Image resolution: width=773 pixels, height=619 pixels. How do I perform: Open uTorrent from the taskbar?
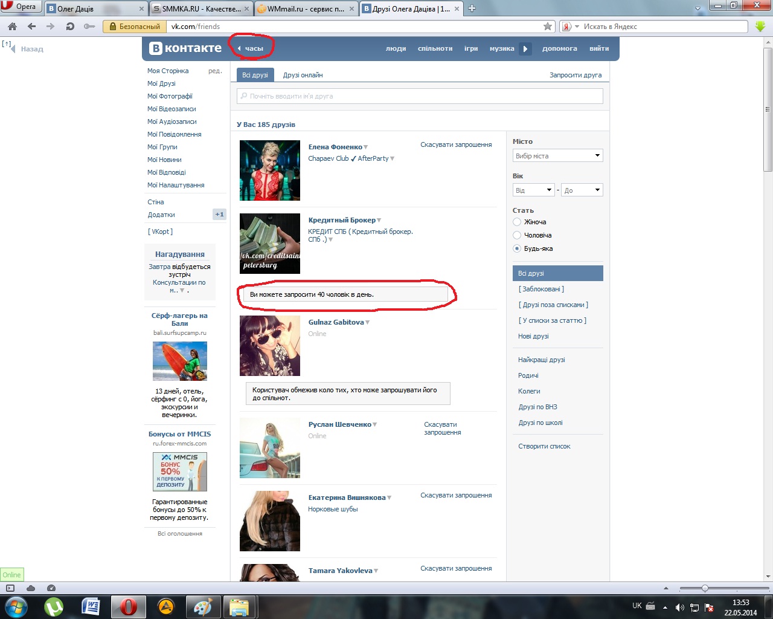[x=54, y=606]
